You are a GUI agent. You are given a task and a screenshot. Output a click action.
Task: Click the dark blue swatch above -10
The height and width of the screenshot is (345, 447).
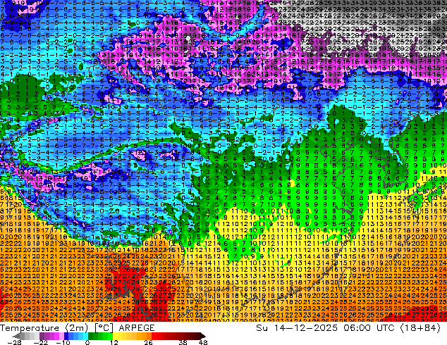[66, 336]
